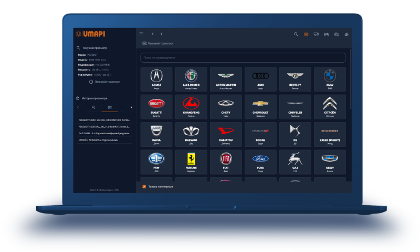Show the next history tabs with the right chevron
Image resolution: width=420 pixels, height=252 pixels.
pyautogui.click(x=131, y=107)
